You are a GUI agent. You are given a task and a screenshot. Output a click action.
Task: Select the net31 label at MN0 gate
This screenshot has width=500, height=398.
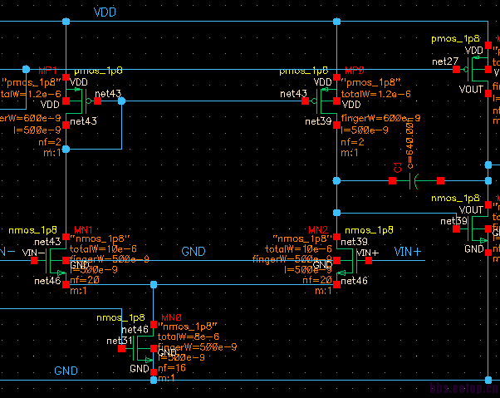(120, 341)
